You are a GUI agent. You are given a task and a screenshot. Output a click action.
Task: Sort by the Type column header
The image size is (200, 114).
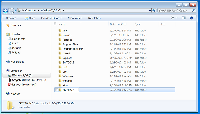pos(138,24)
